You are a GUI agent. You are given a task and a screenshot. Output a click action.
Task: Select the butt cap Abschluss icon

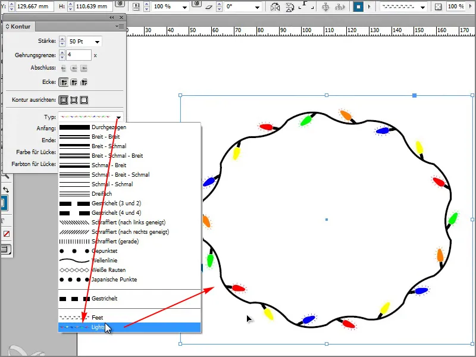64,68
